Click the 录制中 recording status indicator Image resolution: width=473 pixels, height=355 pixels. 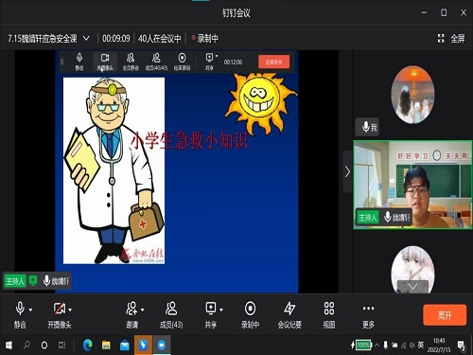pos(205,39)
